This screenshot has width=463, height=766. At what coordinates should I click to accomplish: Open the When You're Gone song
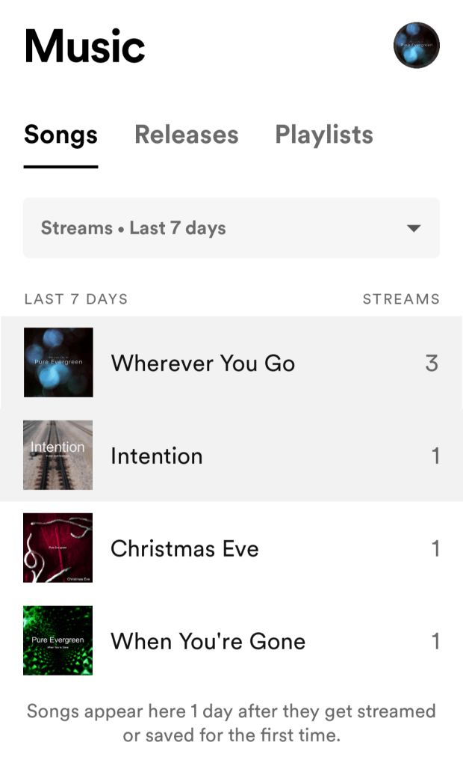point(208,642)
